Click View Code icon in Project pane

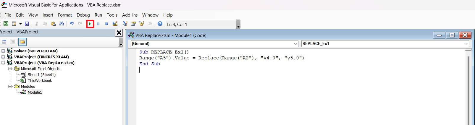click(4, 42)
